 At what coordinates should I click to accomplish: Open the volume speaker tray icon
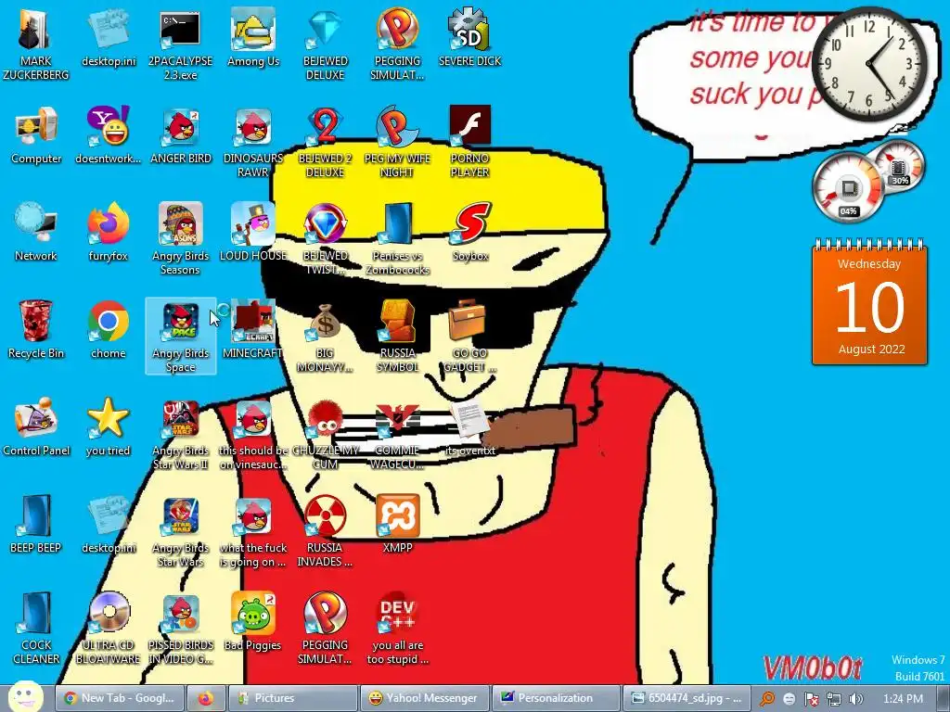[x=856, y=699]
